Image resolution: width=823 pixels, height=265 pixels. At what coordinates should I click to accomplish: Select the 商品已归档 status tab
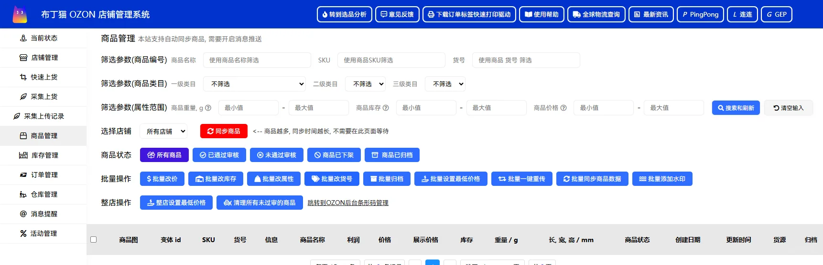click(392, 155)
